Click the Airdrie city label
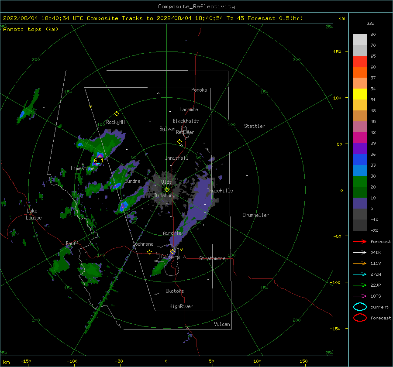Image resolution: width=393 pixels, height=367 pixels. coord(172,233)
